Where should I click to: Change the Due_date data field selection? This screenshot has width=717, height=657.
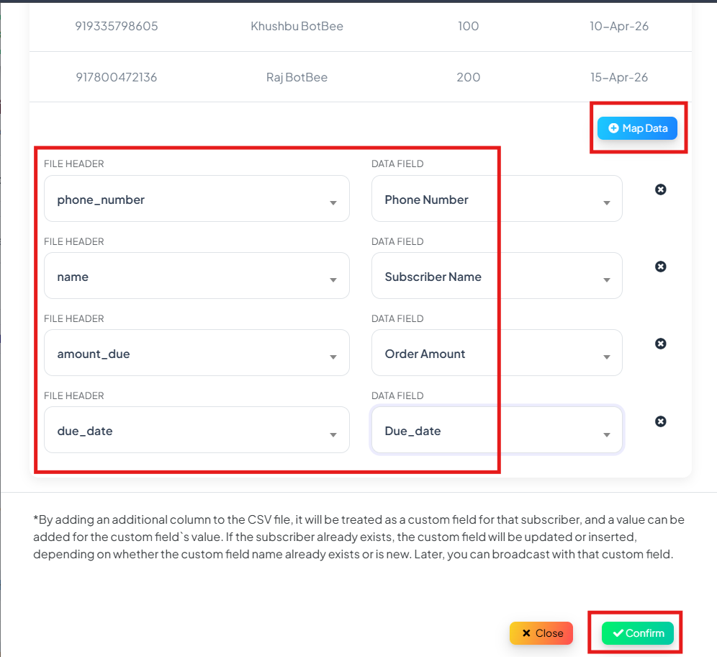point(497,430)
